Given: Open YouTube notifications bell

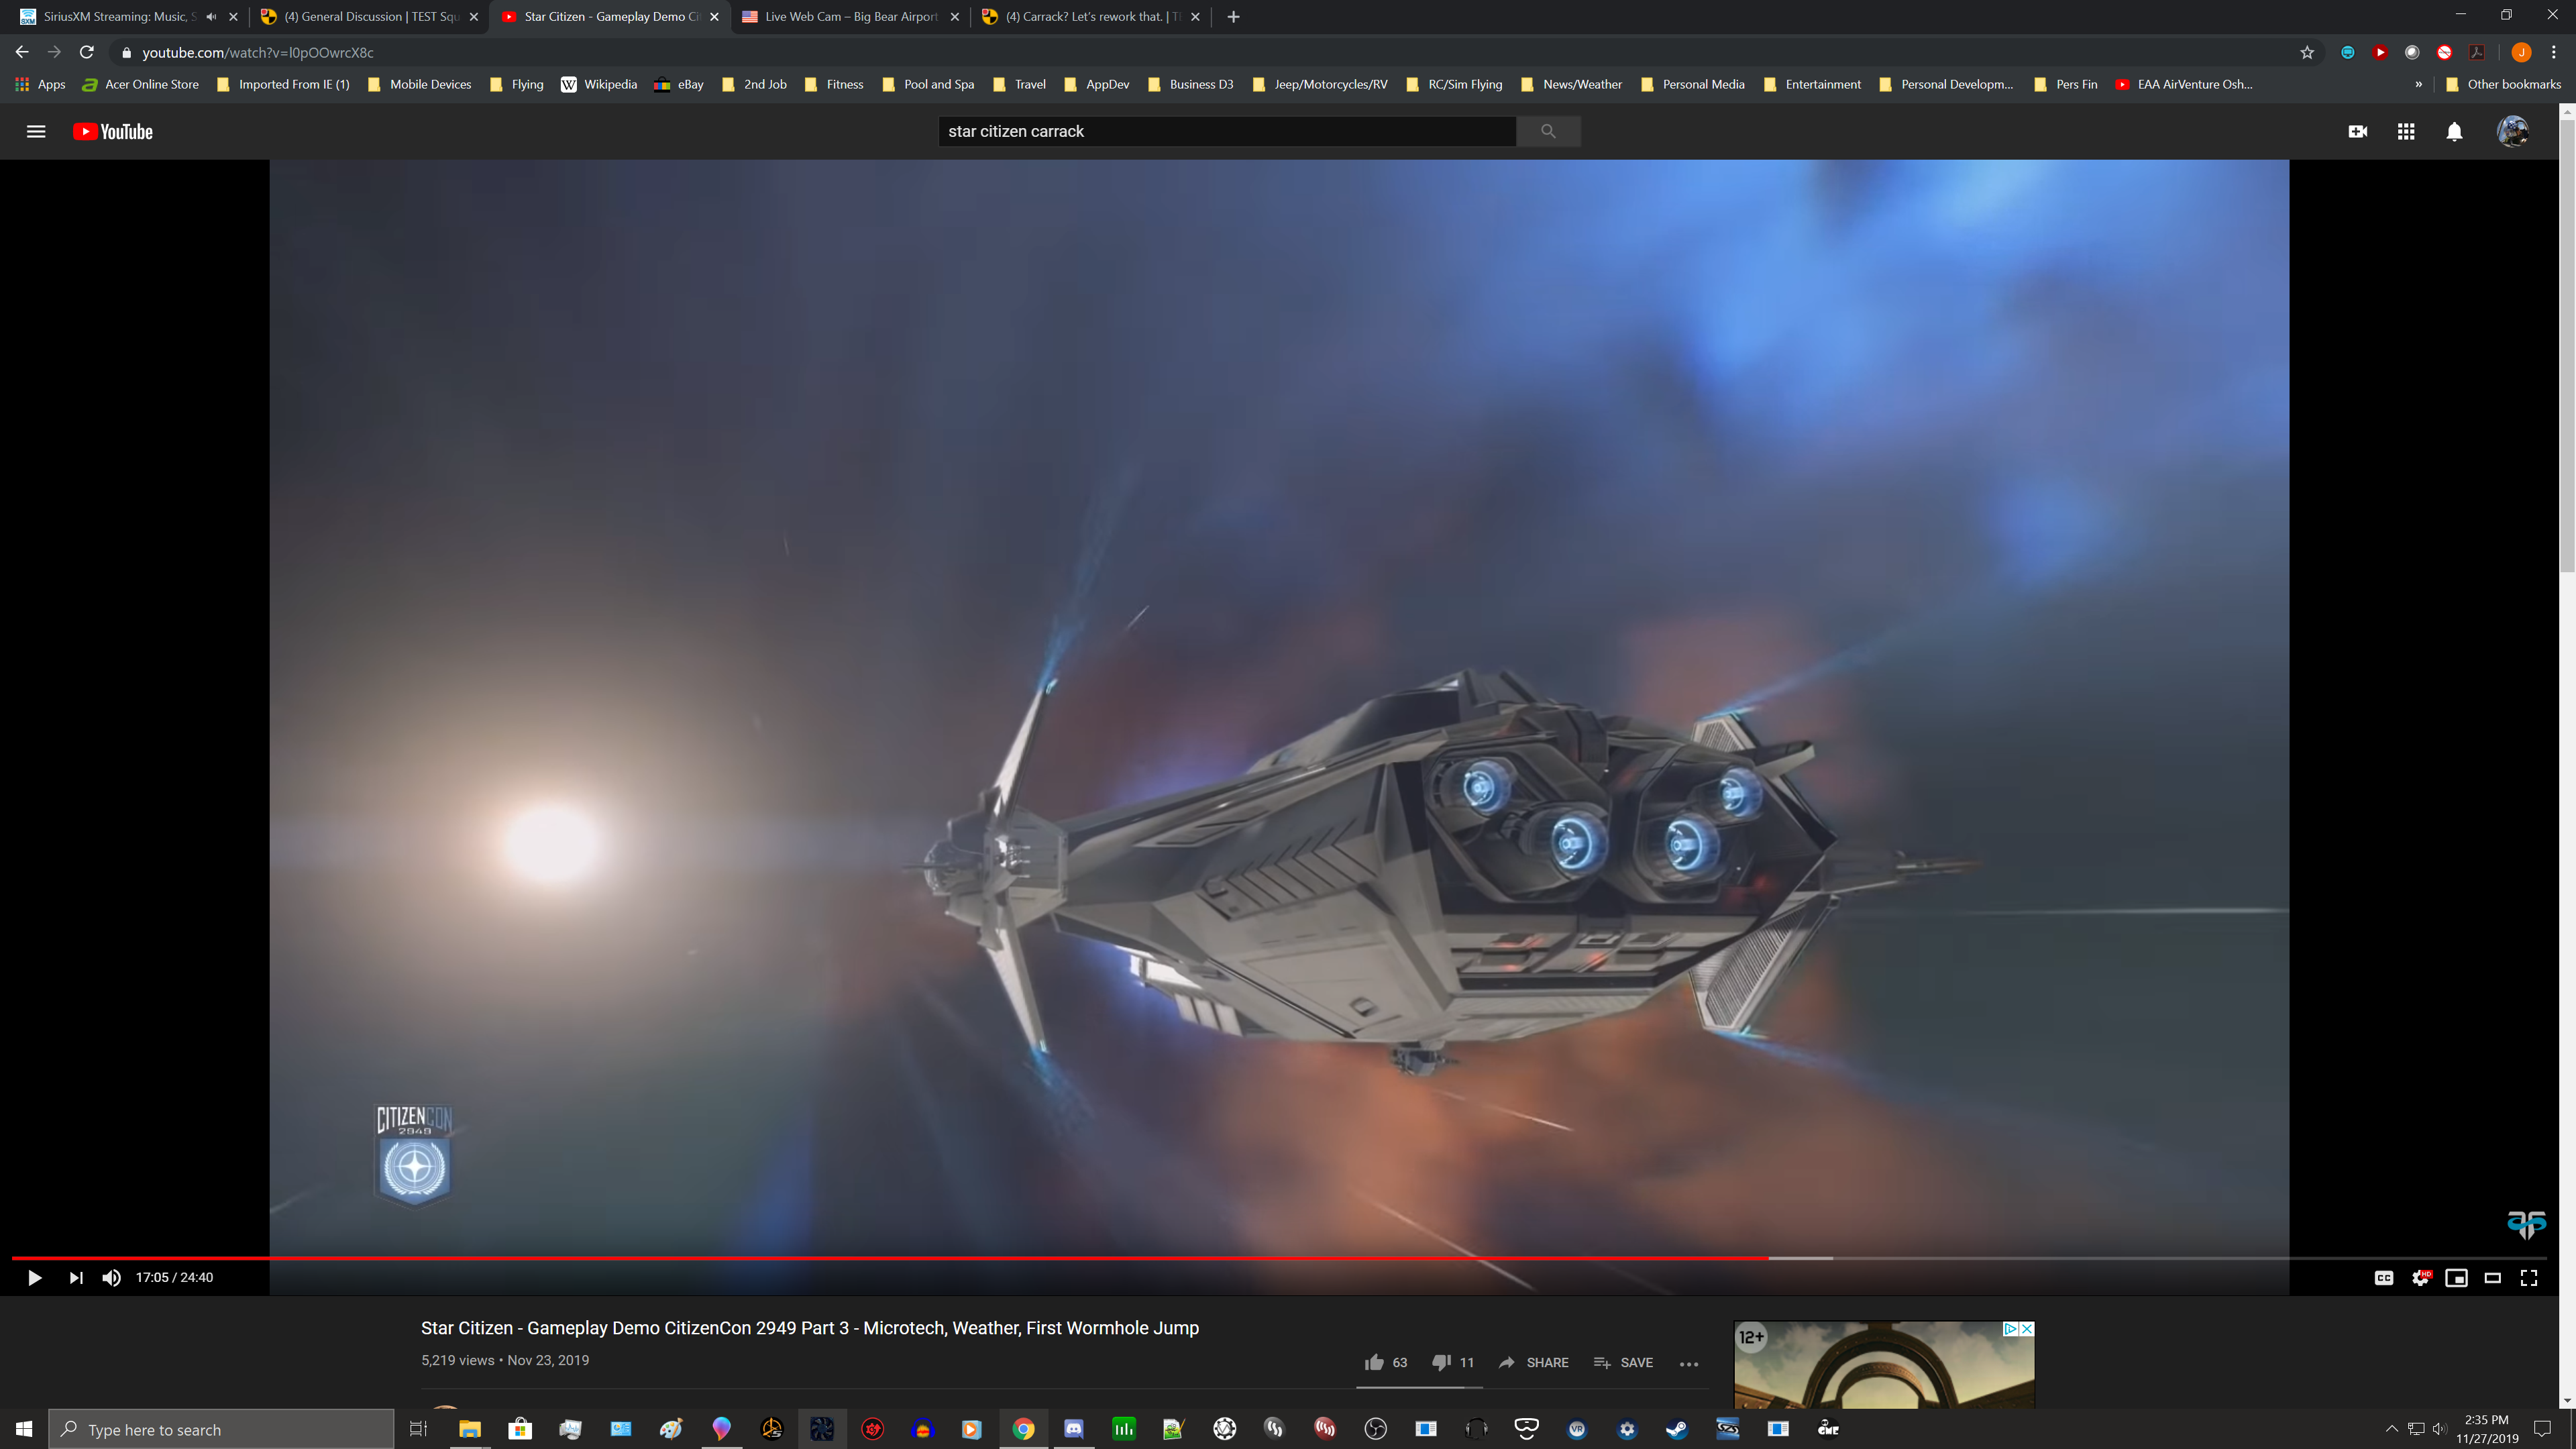Looking at the screenshot, I should [x=2454, y=131].
